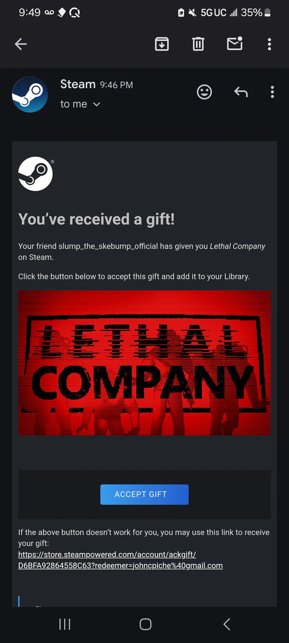
Task: Tap the white Steam logo in email body
Action: [35, 174]
